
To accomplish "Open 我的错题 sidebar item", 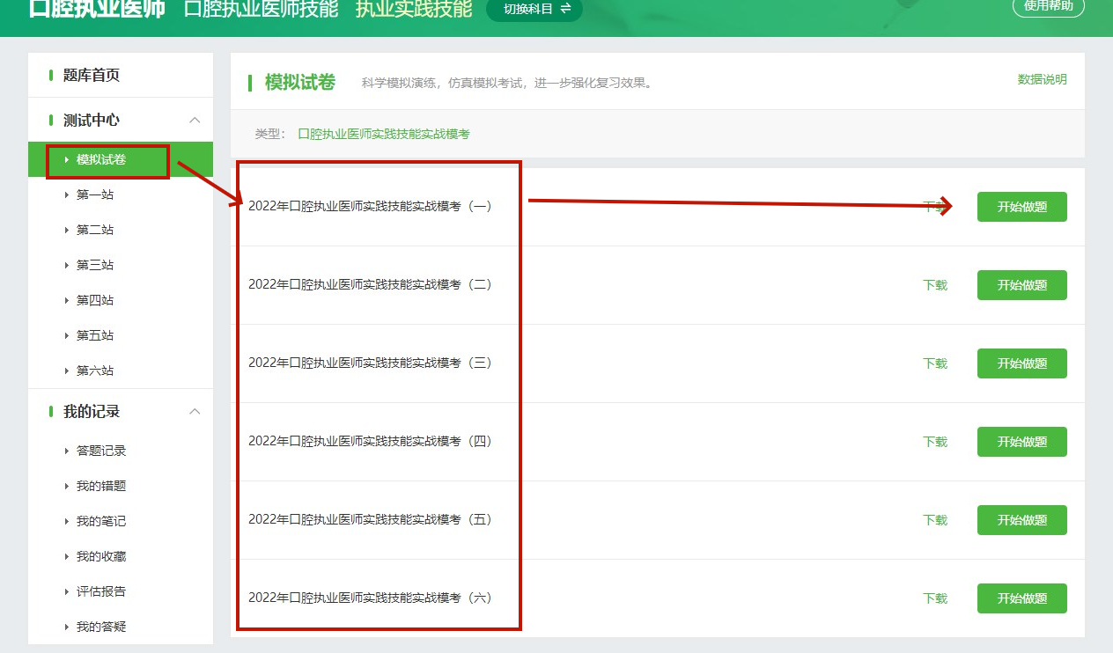I will [x=100, y=487].
